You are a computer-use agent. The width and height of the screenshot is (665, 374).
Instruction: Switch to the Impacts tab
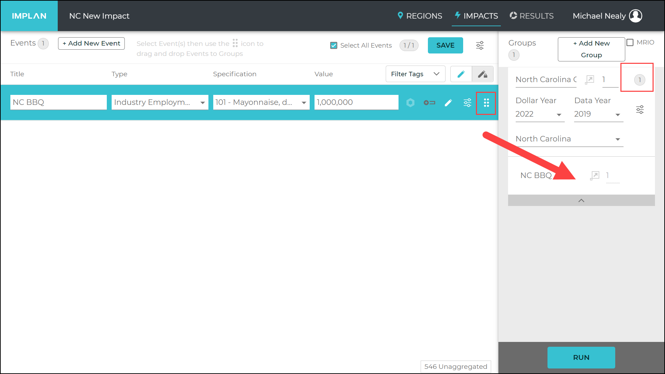tap(476, 16)
